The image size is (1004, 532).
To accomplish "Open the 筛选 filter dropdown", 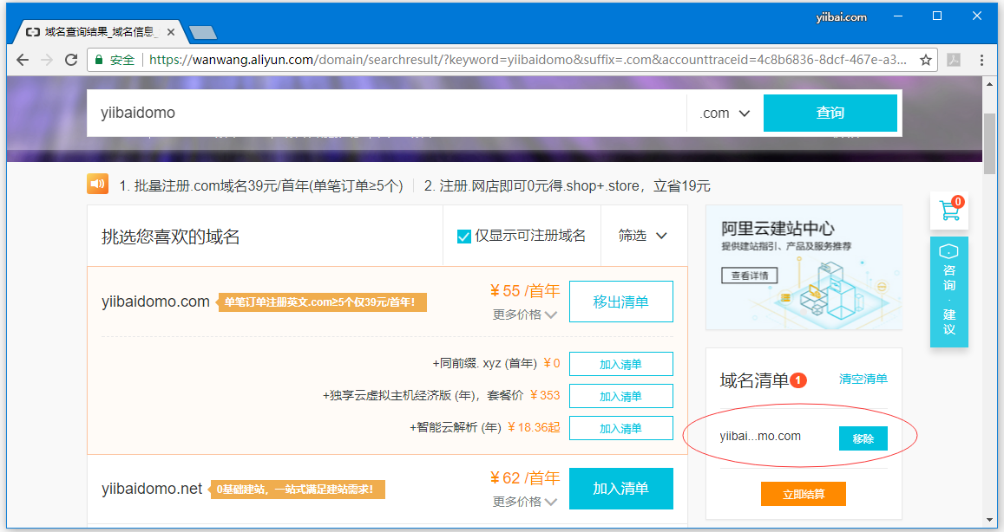I will pos(643,236).
